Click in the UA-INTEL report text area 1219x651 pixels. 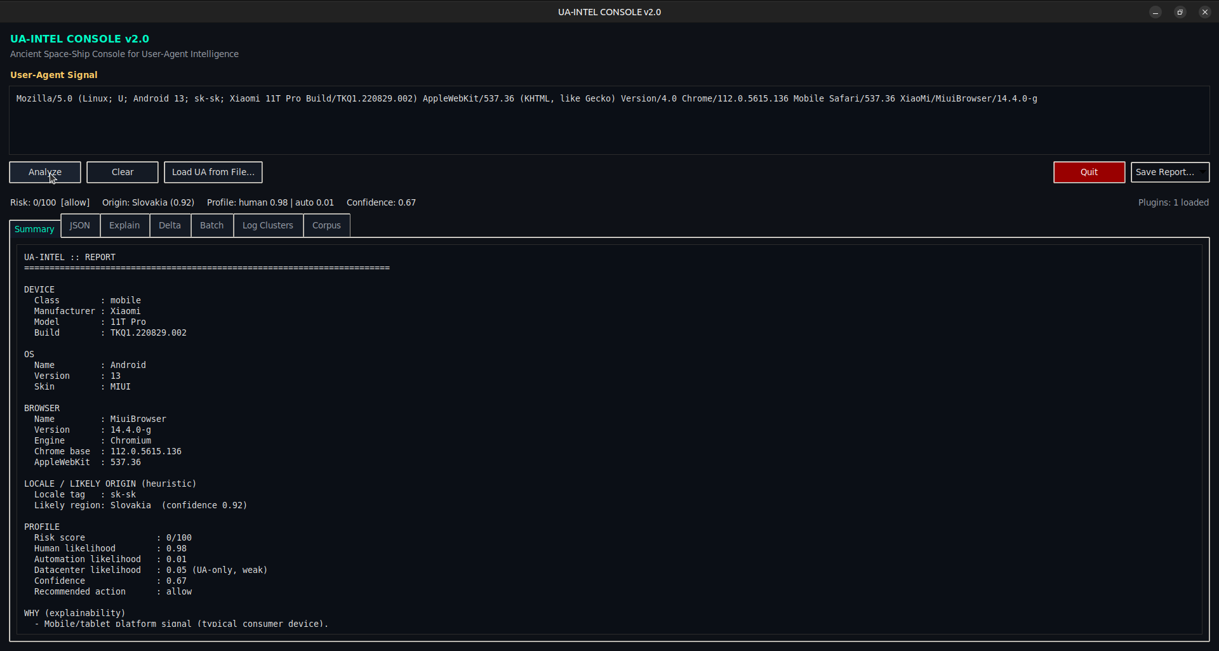point(608,438)
